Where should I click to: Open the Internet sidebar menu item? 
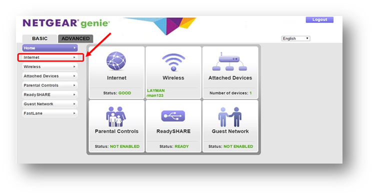pos(50,57)
